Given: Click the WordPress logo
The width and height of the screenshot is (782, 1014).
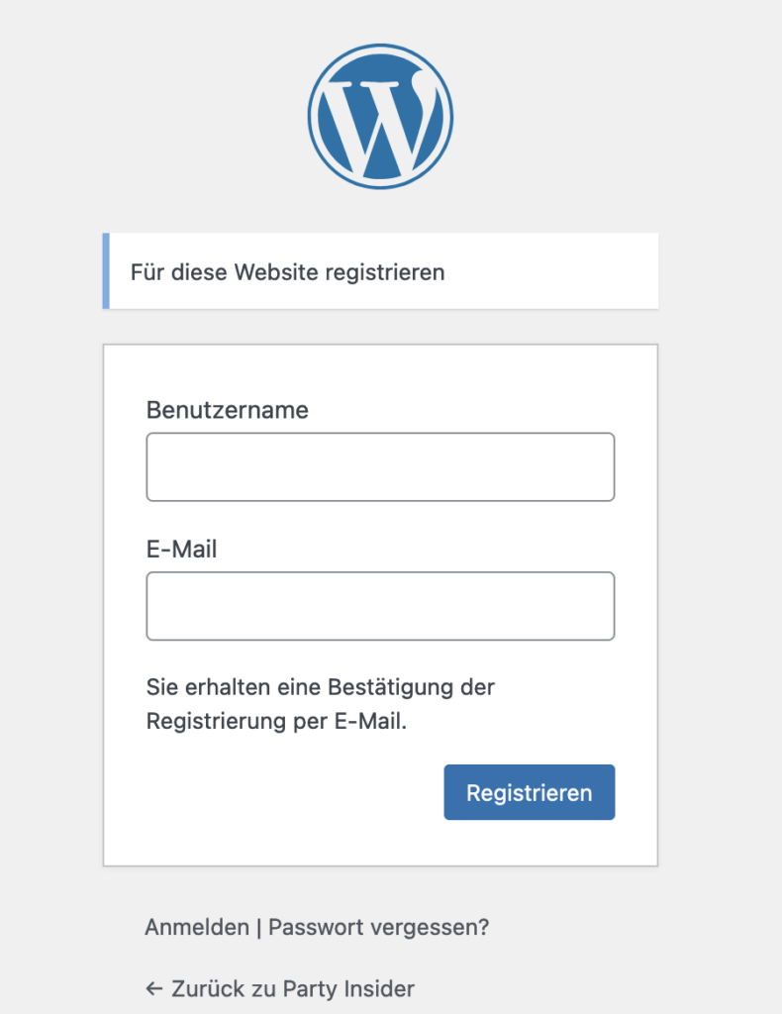Looking at the screenshot, I should pyautogui.click(x=380, y=116).
